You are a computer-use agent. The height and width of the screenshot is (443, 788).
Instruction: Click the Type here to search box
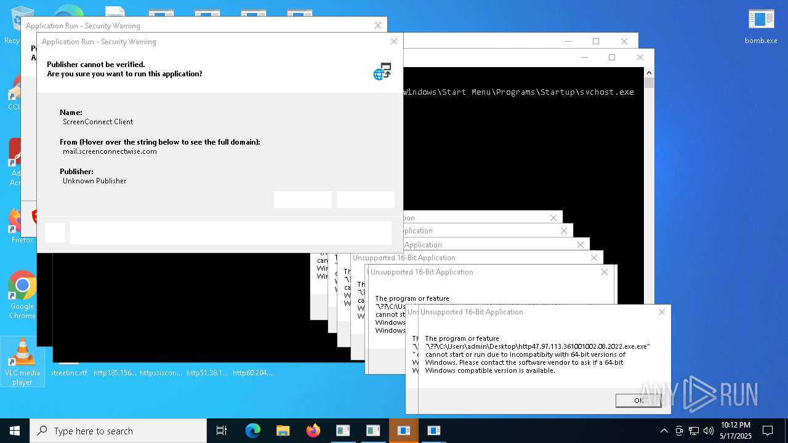pyautogui.click(x=118, y=431)
